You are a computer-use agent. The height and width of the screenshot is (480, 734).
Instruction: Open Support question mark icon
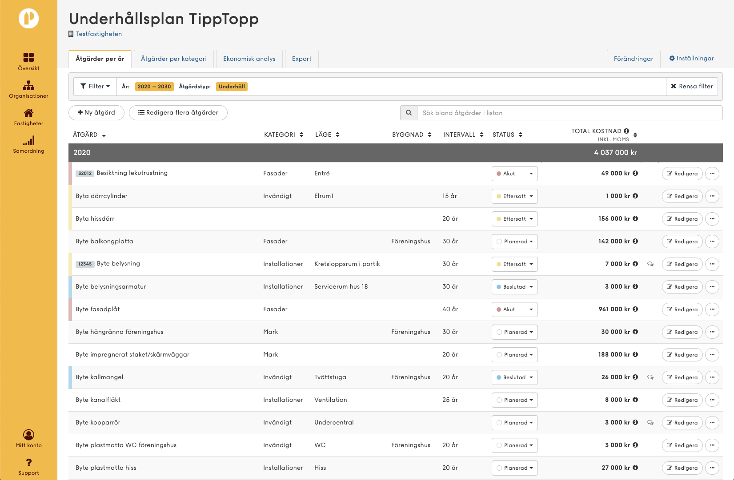tap(28, 463)
